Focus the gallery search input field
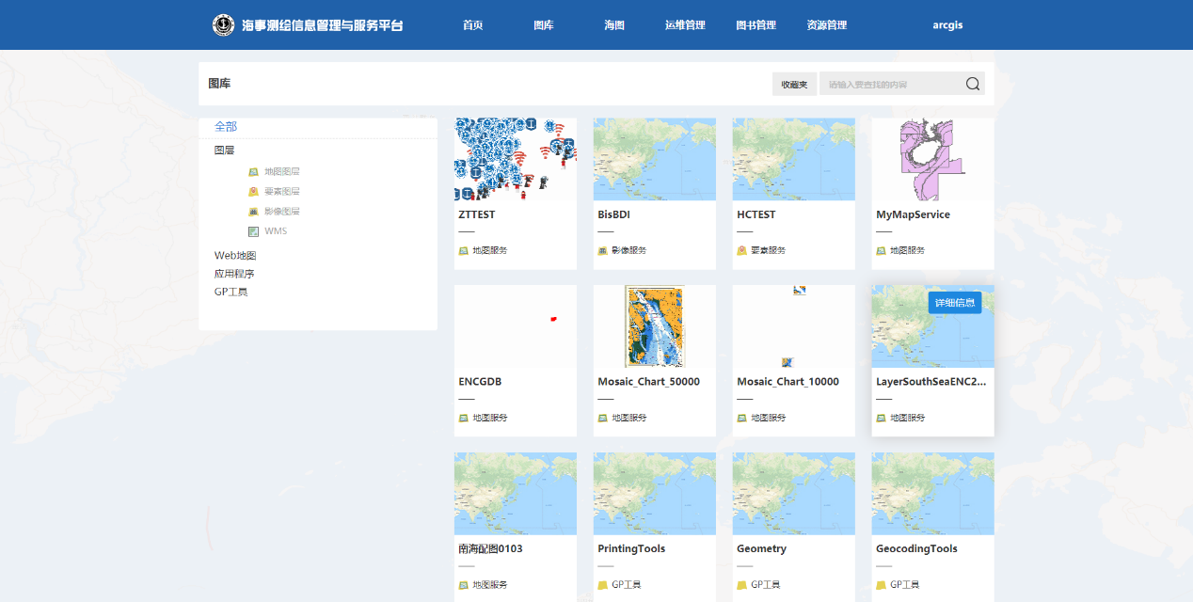The height and width of the screenshot is (602, 1193). [889, 85]
